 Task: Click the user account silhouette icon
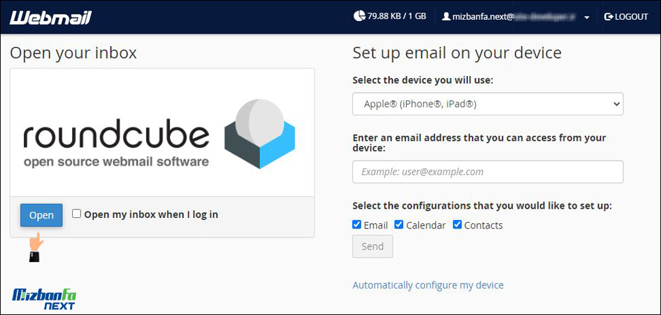pos(446,17)
